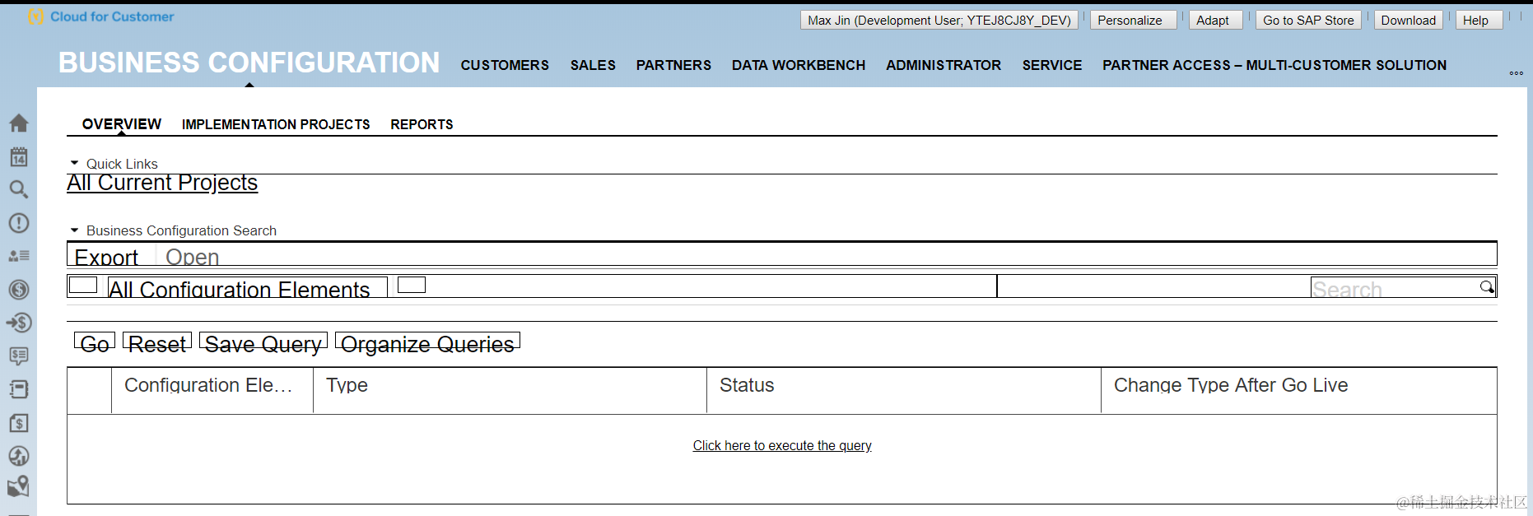Collapse the Quick Links section
The image size is (1533, 516).
(x=75, y=163)
